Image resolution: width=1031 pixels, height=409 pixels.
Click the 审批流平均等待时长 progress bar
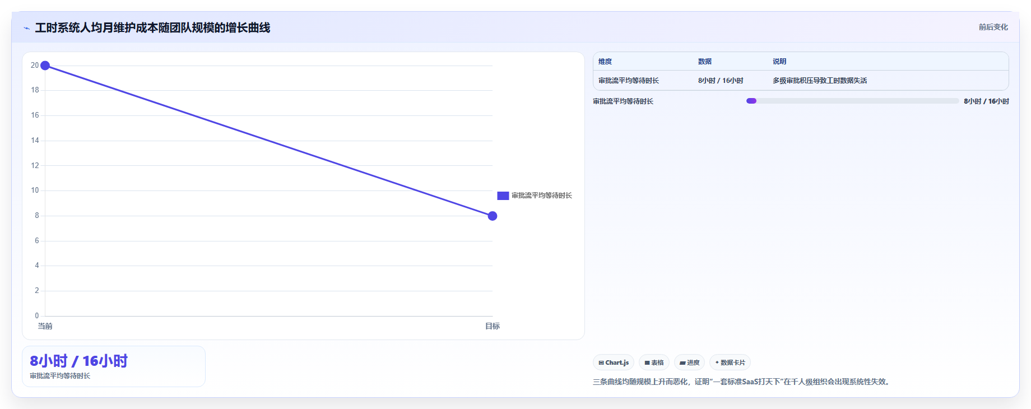coord(852,101)
